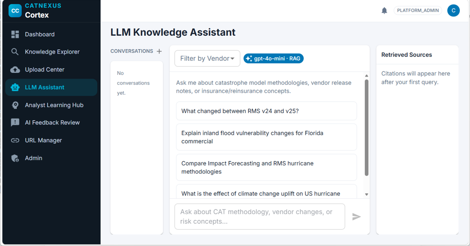The width and height of the screenshot is (470, 246).
Task: Click the CC Cortex logo icon
Action: click(x=15, y=11)
